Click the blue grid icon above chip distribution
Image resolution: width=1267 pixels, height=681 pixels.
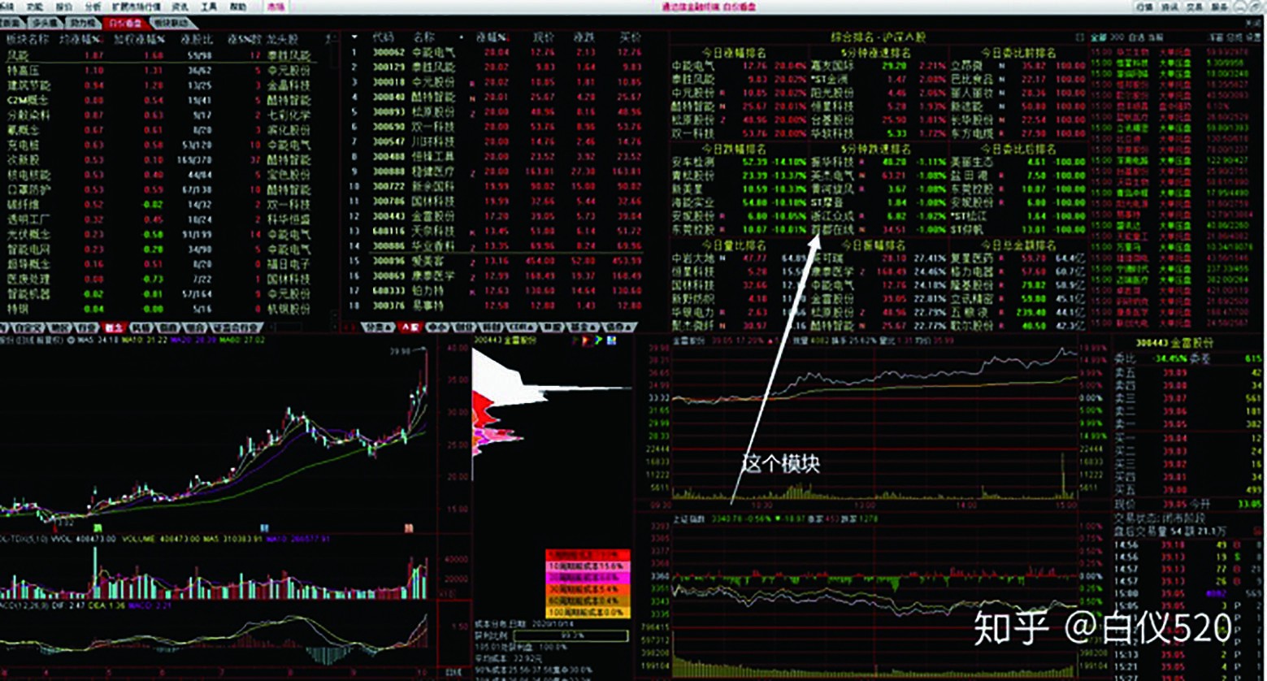[x=612, y=340]
